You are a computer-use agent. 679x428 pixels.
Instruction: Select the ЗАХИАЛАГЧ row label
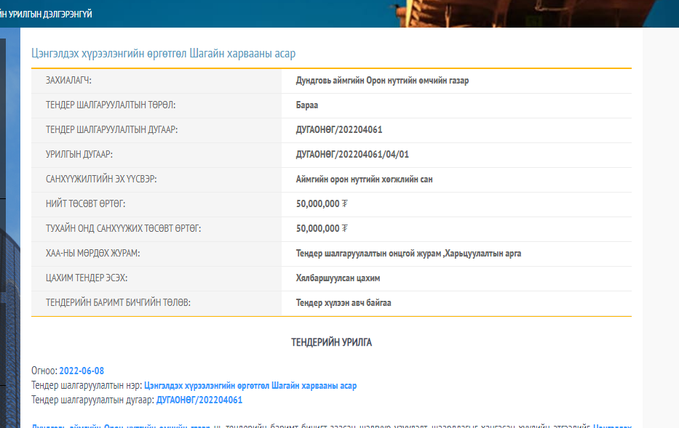(x=68, y=81)
